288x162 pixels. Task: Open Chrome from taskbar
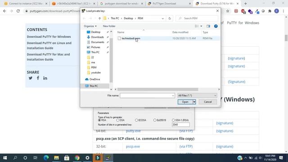[x=77, y=158]
